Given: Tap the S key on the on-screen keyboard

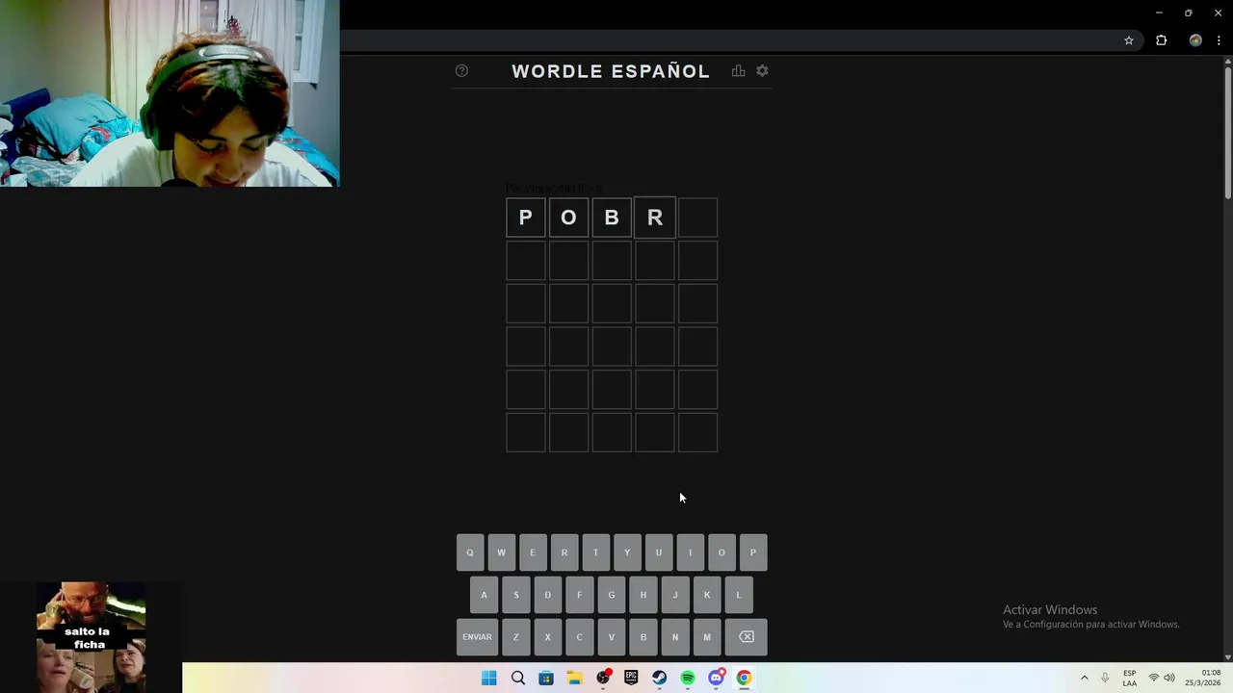Looking at the screenshot, I should [515, 595].
